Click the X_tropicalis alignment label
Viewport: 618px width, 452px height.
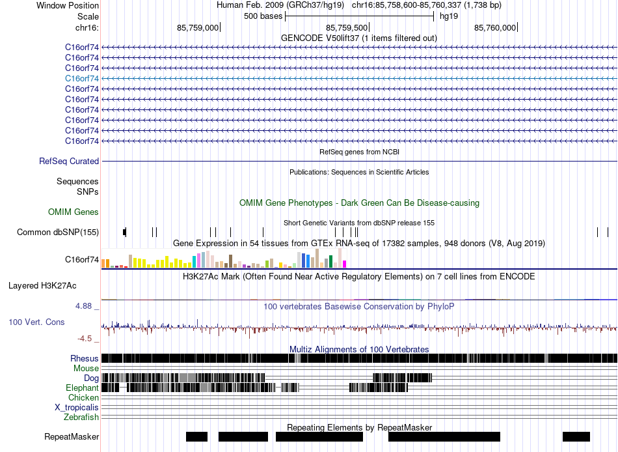pos(77,408)
